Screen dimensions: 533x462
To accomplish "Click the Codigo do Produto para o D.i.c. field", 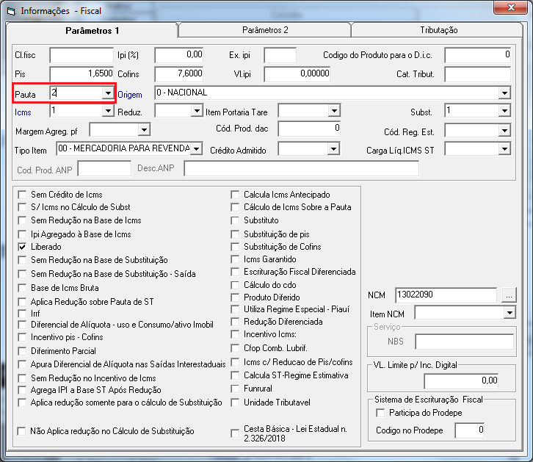I will point(478,55).
